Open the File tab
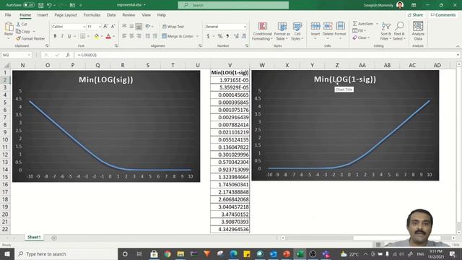Screen dimensions: 462x260 pyautogui.click(x=8, y=14)
